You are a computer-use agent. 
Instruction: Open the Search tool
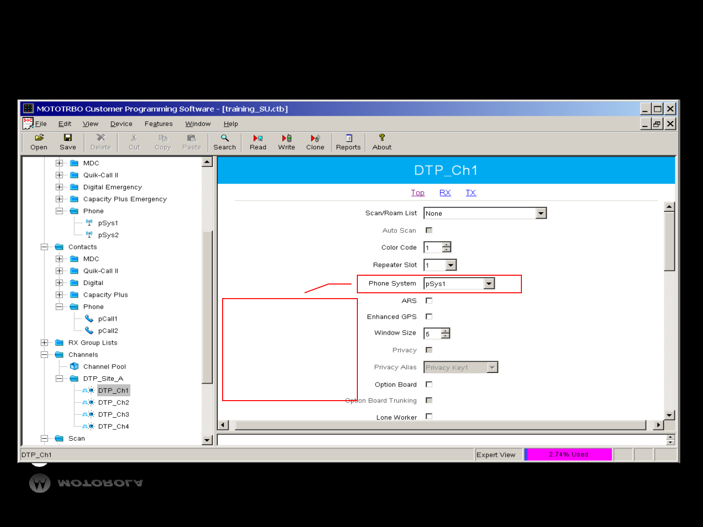pyautogui.click(x=225, y=142)
